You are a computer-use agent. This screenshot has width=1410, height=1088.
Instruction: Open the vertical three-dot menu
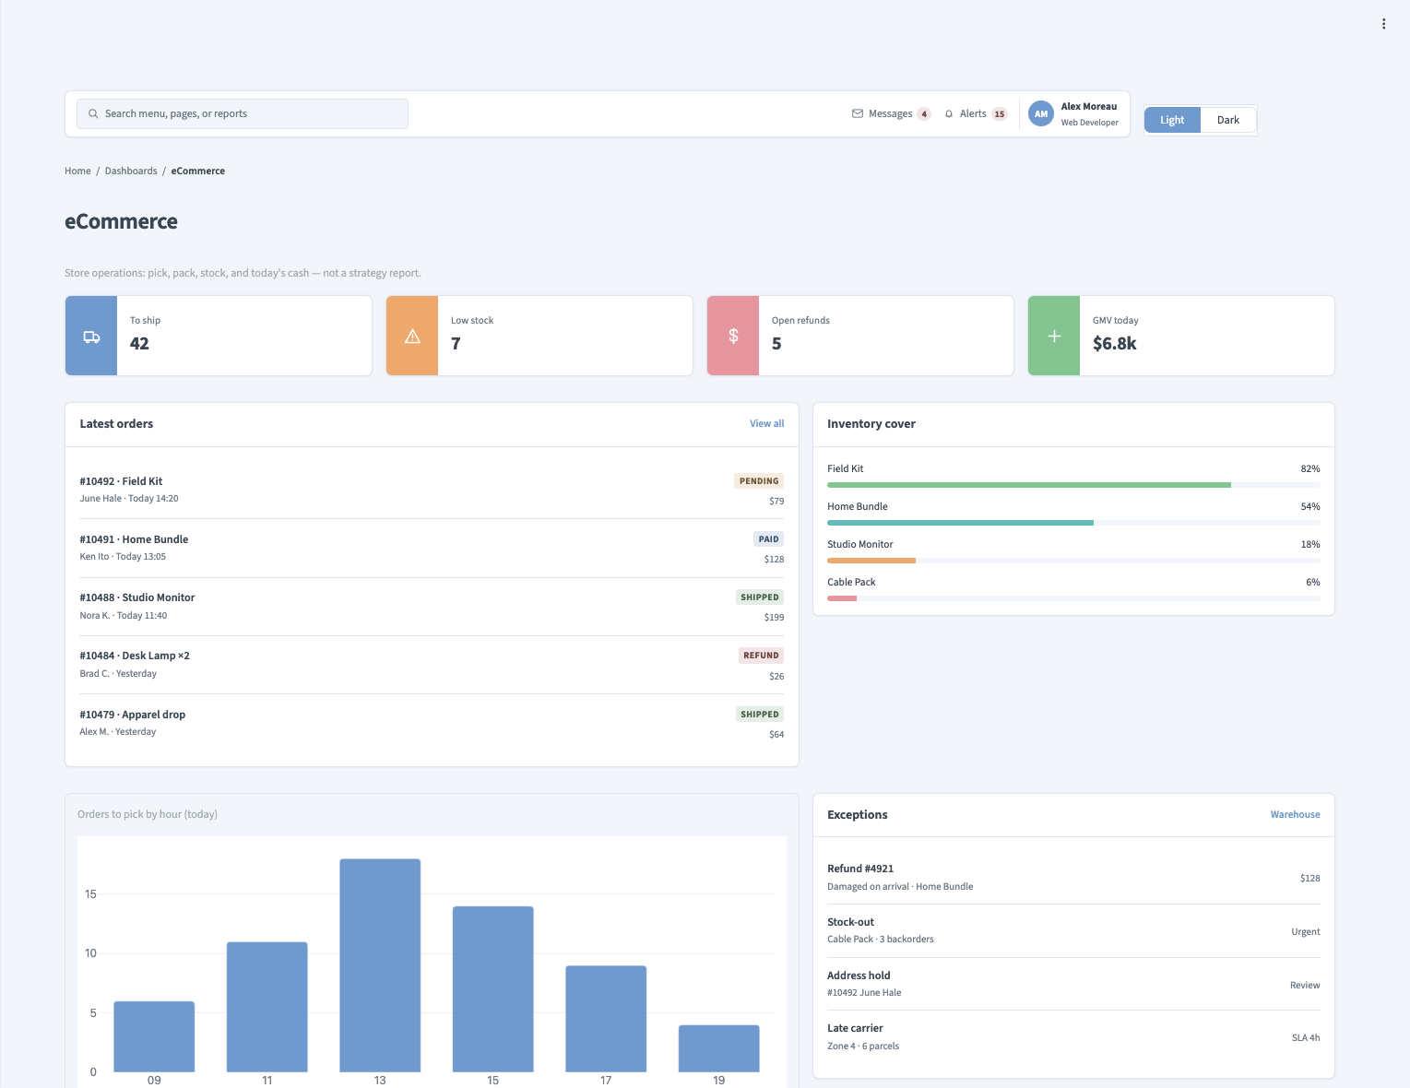pos(1383,24)
